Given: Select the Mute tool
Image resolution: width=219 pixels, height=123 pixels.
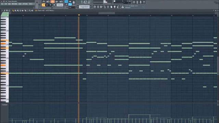Looking at the screenshot, I should point(23,11).
